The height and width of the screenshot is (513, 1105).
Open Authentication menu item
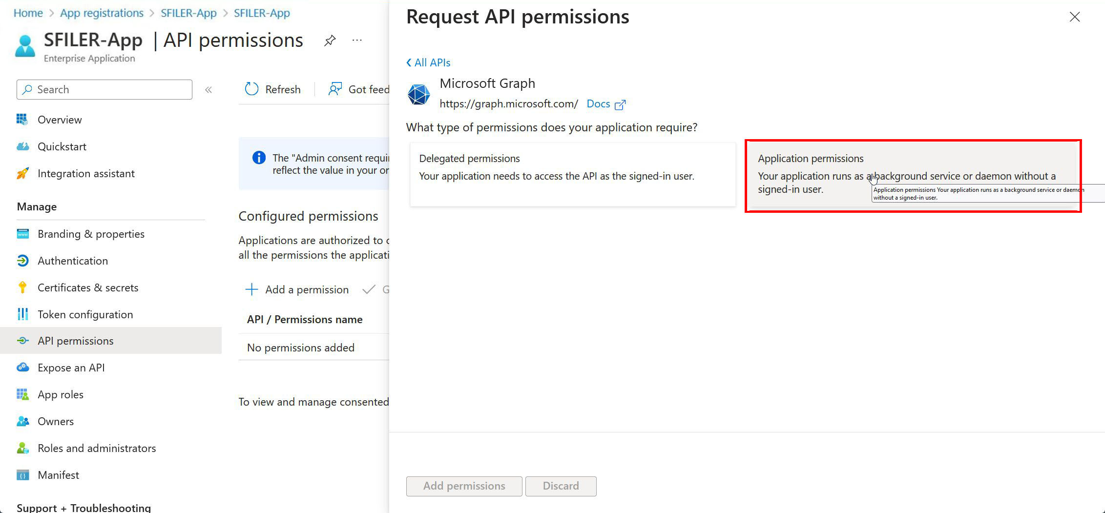point(111,261)
